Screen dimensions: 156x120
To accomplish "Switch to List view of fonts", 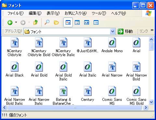I will pyautogui.click(x=77, y=22).
